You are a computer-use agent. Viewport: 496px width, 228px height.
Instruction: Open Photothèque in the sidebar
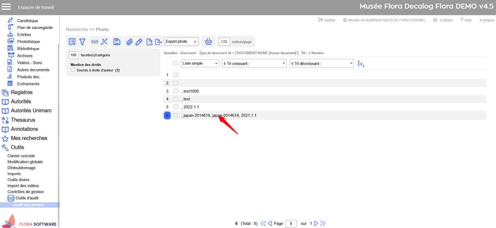(28, 41)
